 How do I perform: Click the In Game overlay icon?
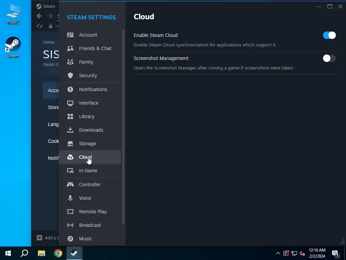[70, 171]
